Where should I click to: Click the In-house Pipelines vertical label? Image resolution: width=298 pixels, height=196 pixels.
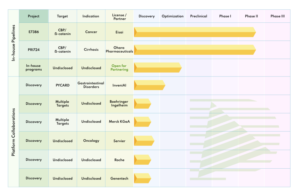pos(13,43)
